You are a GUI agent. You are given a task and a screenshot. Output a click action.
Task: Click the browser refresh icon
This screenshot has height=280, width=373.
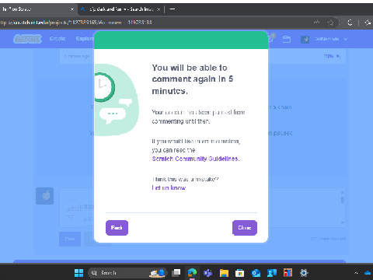(350, 23)
